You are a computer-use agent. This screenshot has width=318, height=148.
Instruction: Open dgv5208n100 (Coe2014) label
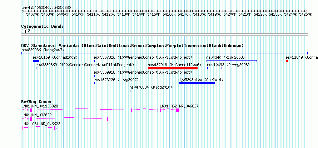coord(201,80)
